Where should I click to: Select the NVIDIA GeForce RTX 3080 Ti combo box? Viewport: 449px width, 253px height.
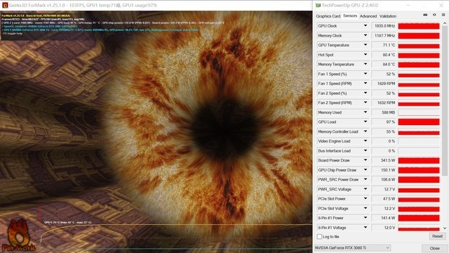[x=352, y=248]
